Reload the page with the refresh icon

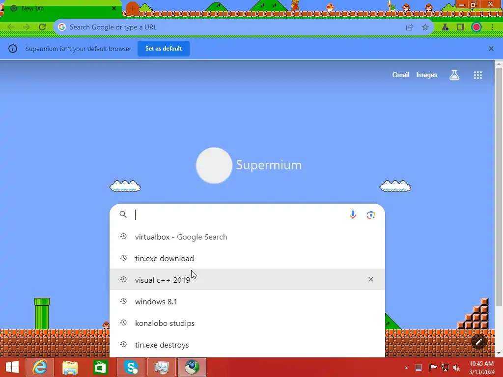coord(42,27)
